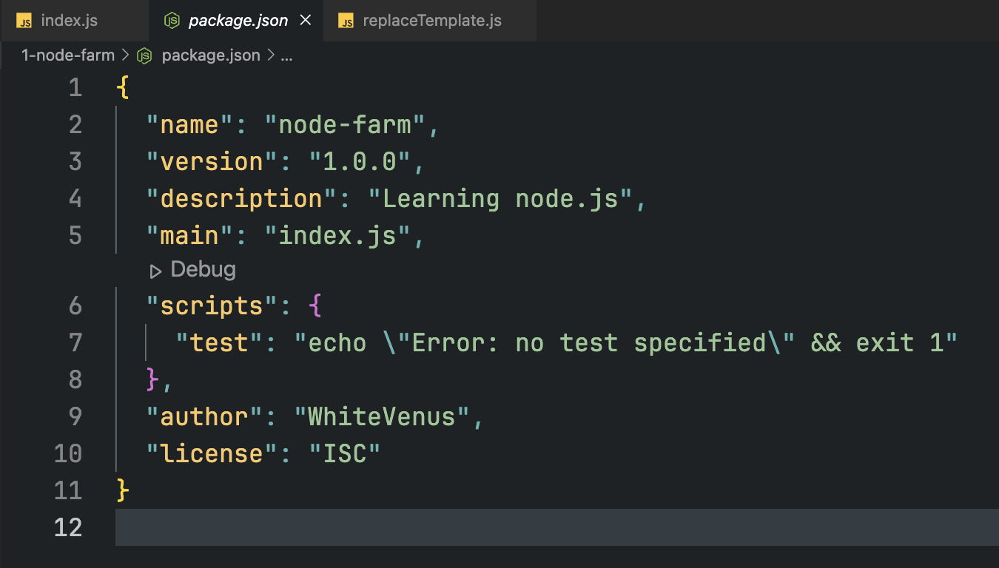
Task: Open the replaceTemplate.js tab
Action: coord(431,21)
